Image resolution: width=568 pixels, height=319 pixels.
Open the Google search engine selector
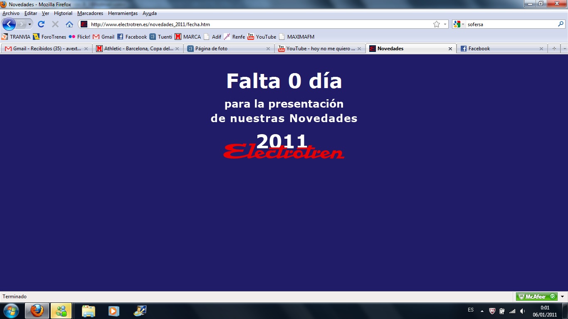[x=459, y=24]
